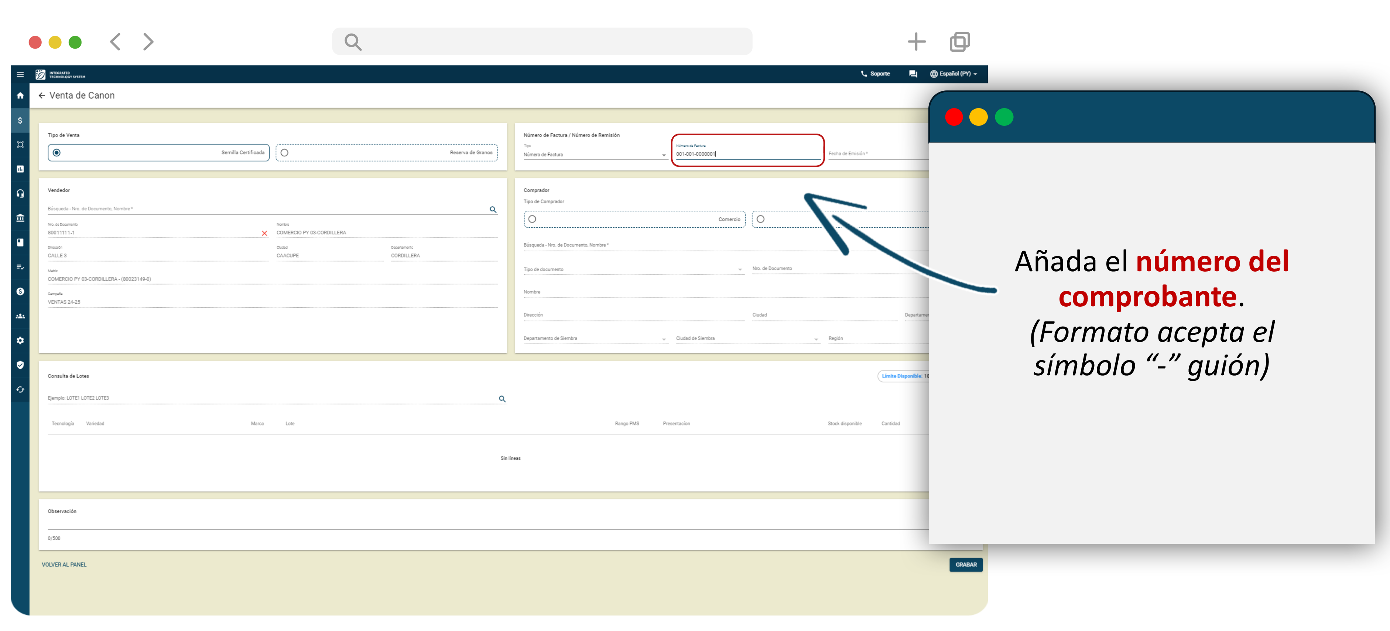Click the bank building sidebar icon
Viewport: 1390px width, 631px height.
pyautogui.click(x=20, y=218)
